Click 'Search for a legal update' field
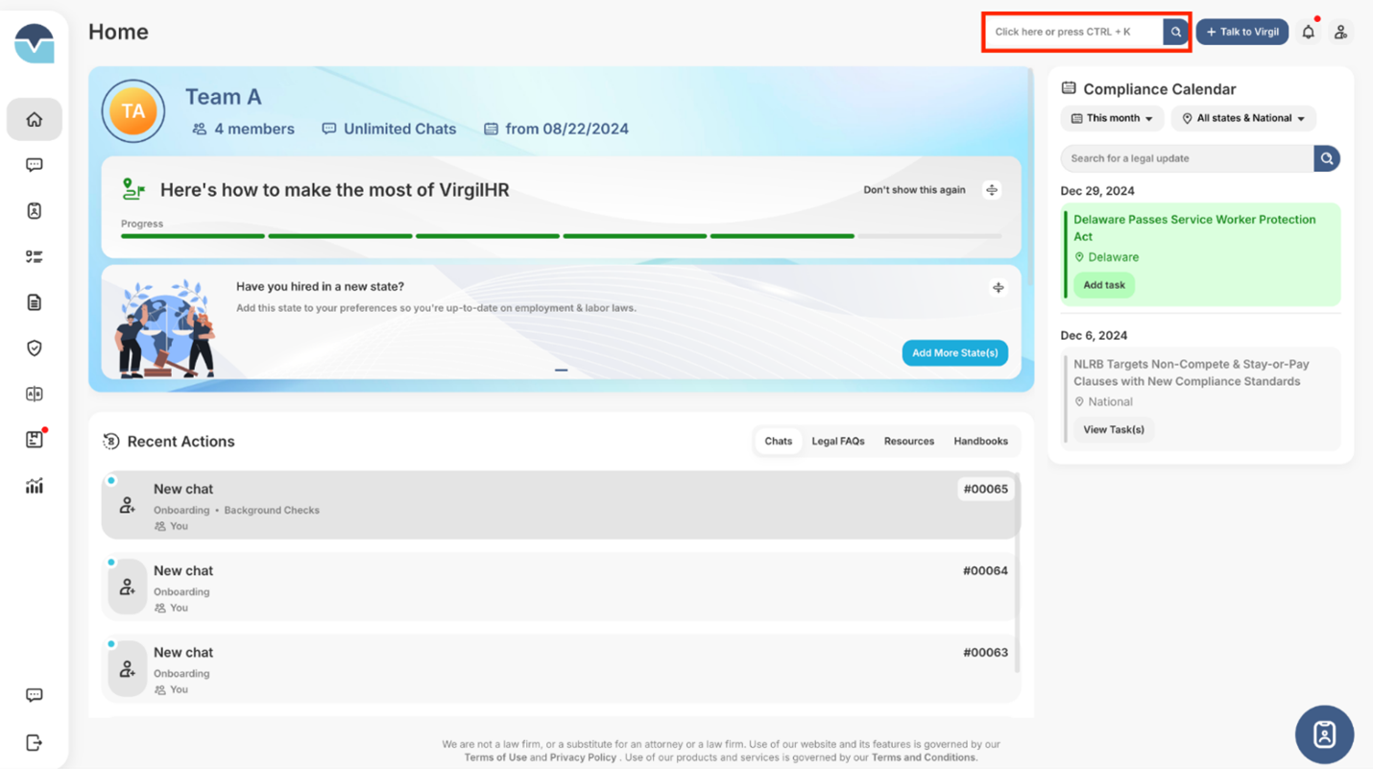The image size is (1373, 769). tap(1187, 158)
